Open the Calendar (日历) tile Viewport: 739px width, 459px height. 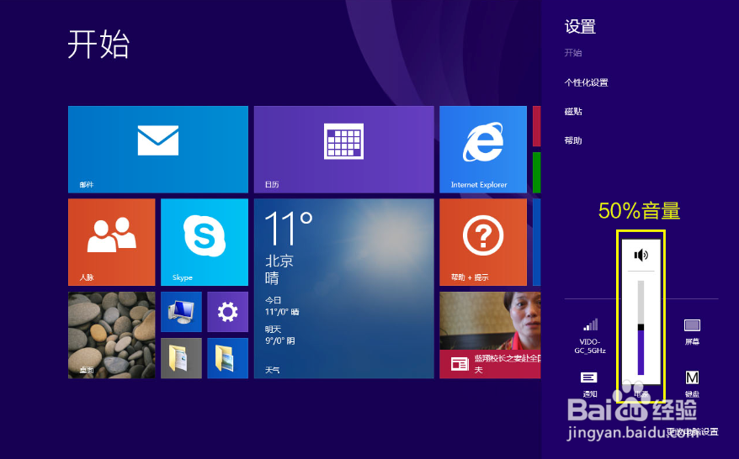(x=343, y=150)
